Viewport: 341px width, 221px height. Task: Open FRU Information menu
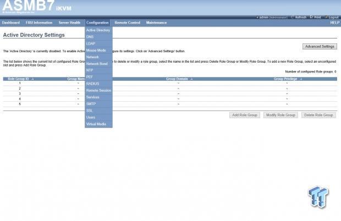(x=39, y=23)
